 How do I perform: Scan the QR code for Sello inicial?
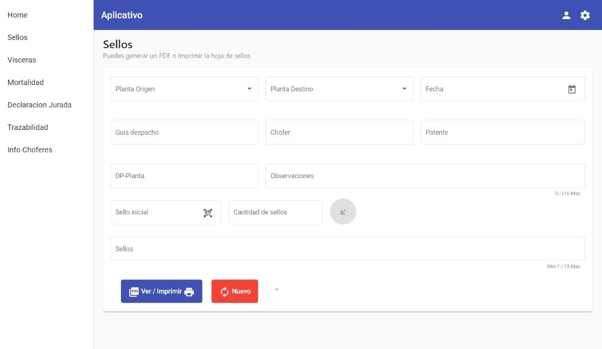point(208,213)
